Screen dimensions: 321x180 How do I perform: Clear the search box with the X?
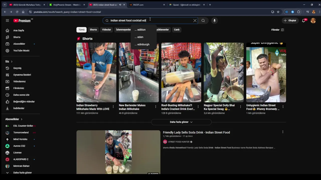(195, 20)
